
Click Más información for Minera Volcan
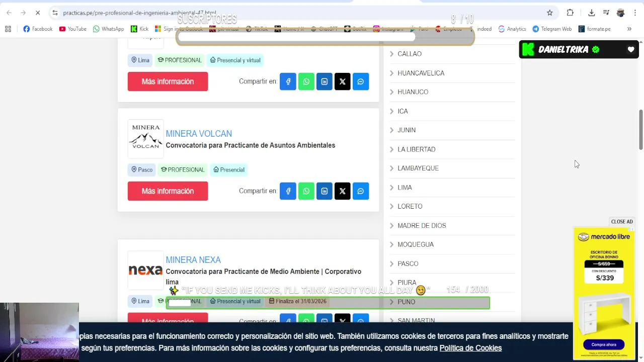(x=168, y=191)
